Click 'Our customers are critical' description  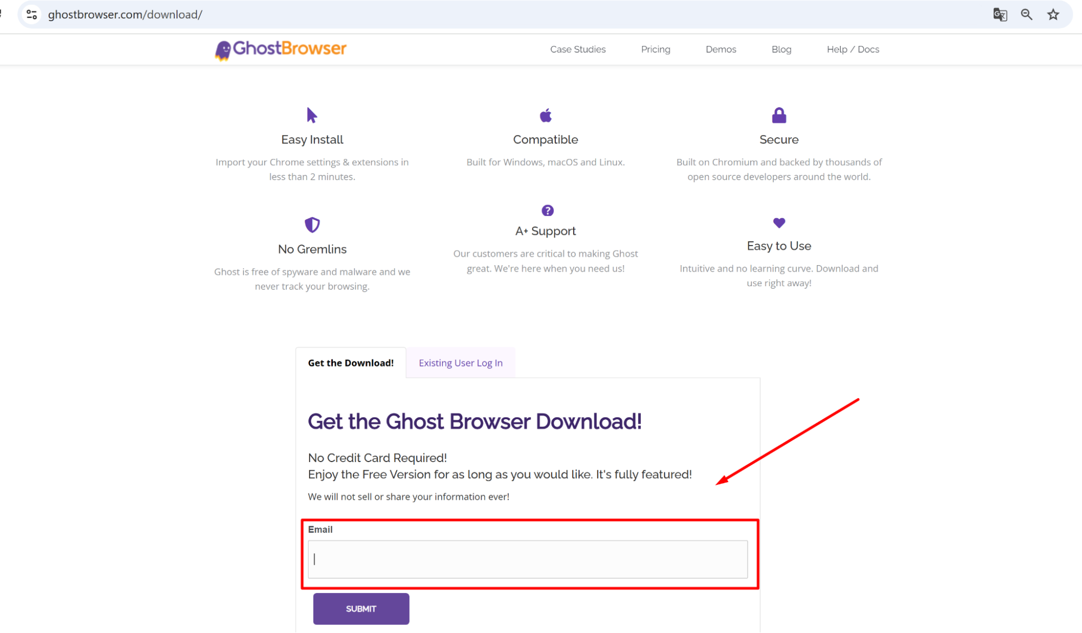click(546, 261)
